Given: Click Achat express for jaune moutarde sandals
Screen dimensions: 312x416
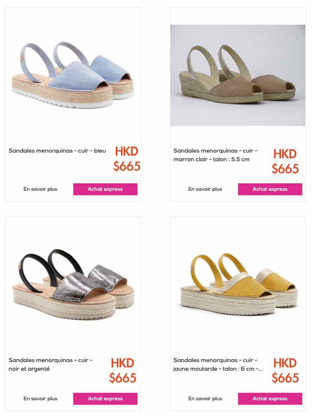Looking at the screenshot, I should [270, 398].
